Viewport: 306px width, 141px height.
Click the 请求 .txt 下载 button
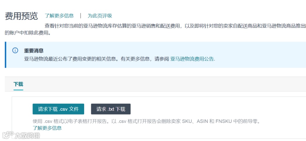[111, 109]
